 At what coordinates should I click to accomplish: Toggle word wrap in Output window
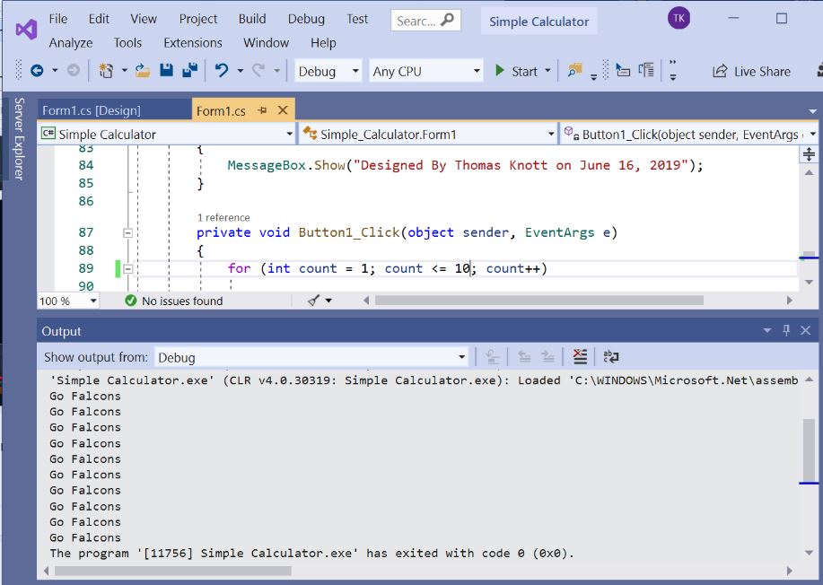(x=611, y=357)
